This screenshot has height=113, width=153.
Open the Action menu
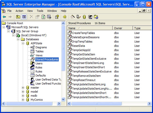(x=19, y=11)
